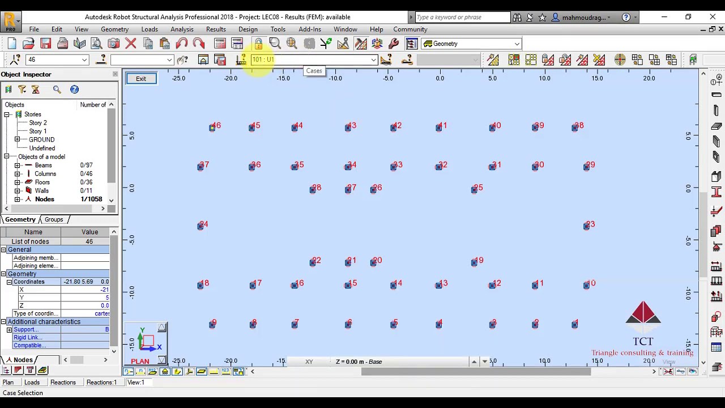The image size is (725, 408).
Task: Click the Print icon
Action: tap(63, 44)
